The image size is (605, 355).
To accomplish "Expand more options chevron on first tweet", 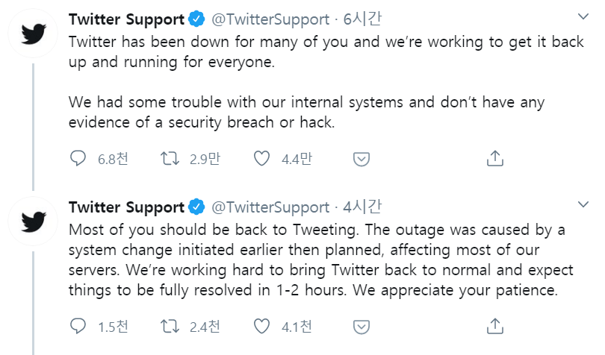I will 583,16.
